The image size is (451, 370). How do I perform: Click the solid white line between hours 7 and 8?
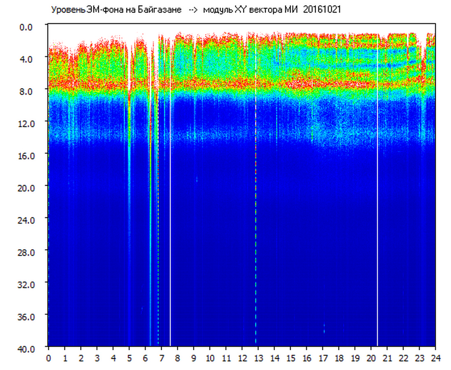click(170, 206)
